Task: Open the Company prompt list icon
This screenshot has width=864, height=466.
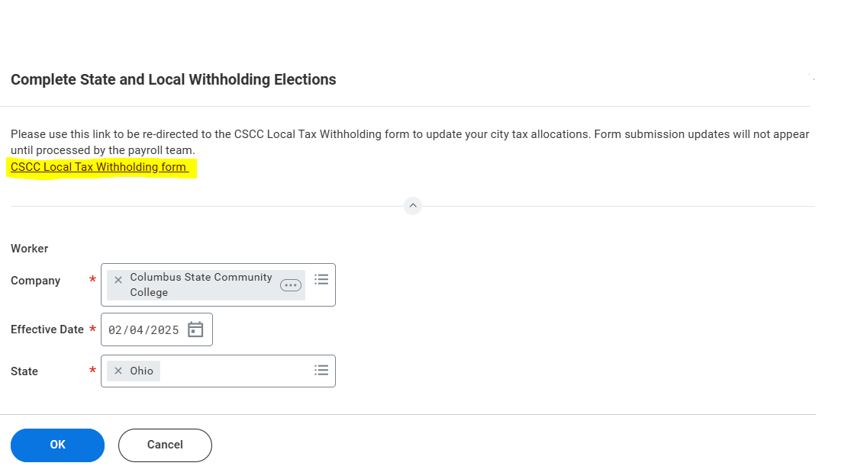Action: coord(321,280)
